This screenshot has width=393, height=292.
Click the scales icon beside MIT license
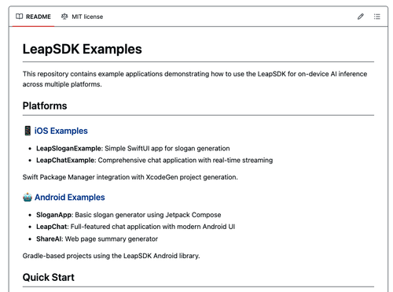(x=64, y=17)
